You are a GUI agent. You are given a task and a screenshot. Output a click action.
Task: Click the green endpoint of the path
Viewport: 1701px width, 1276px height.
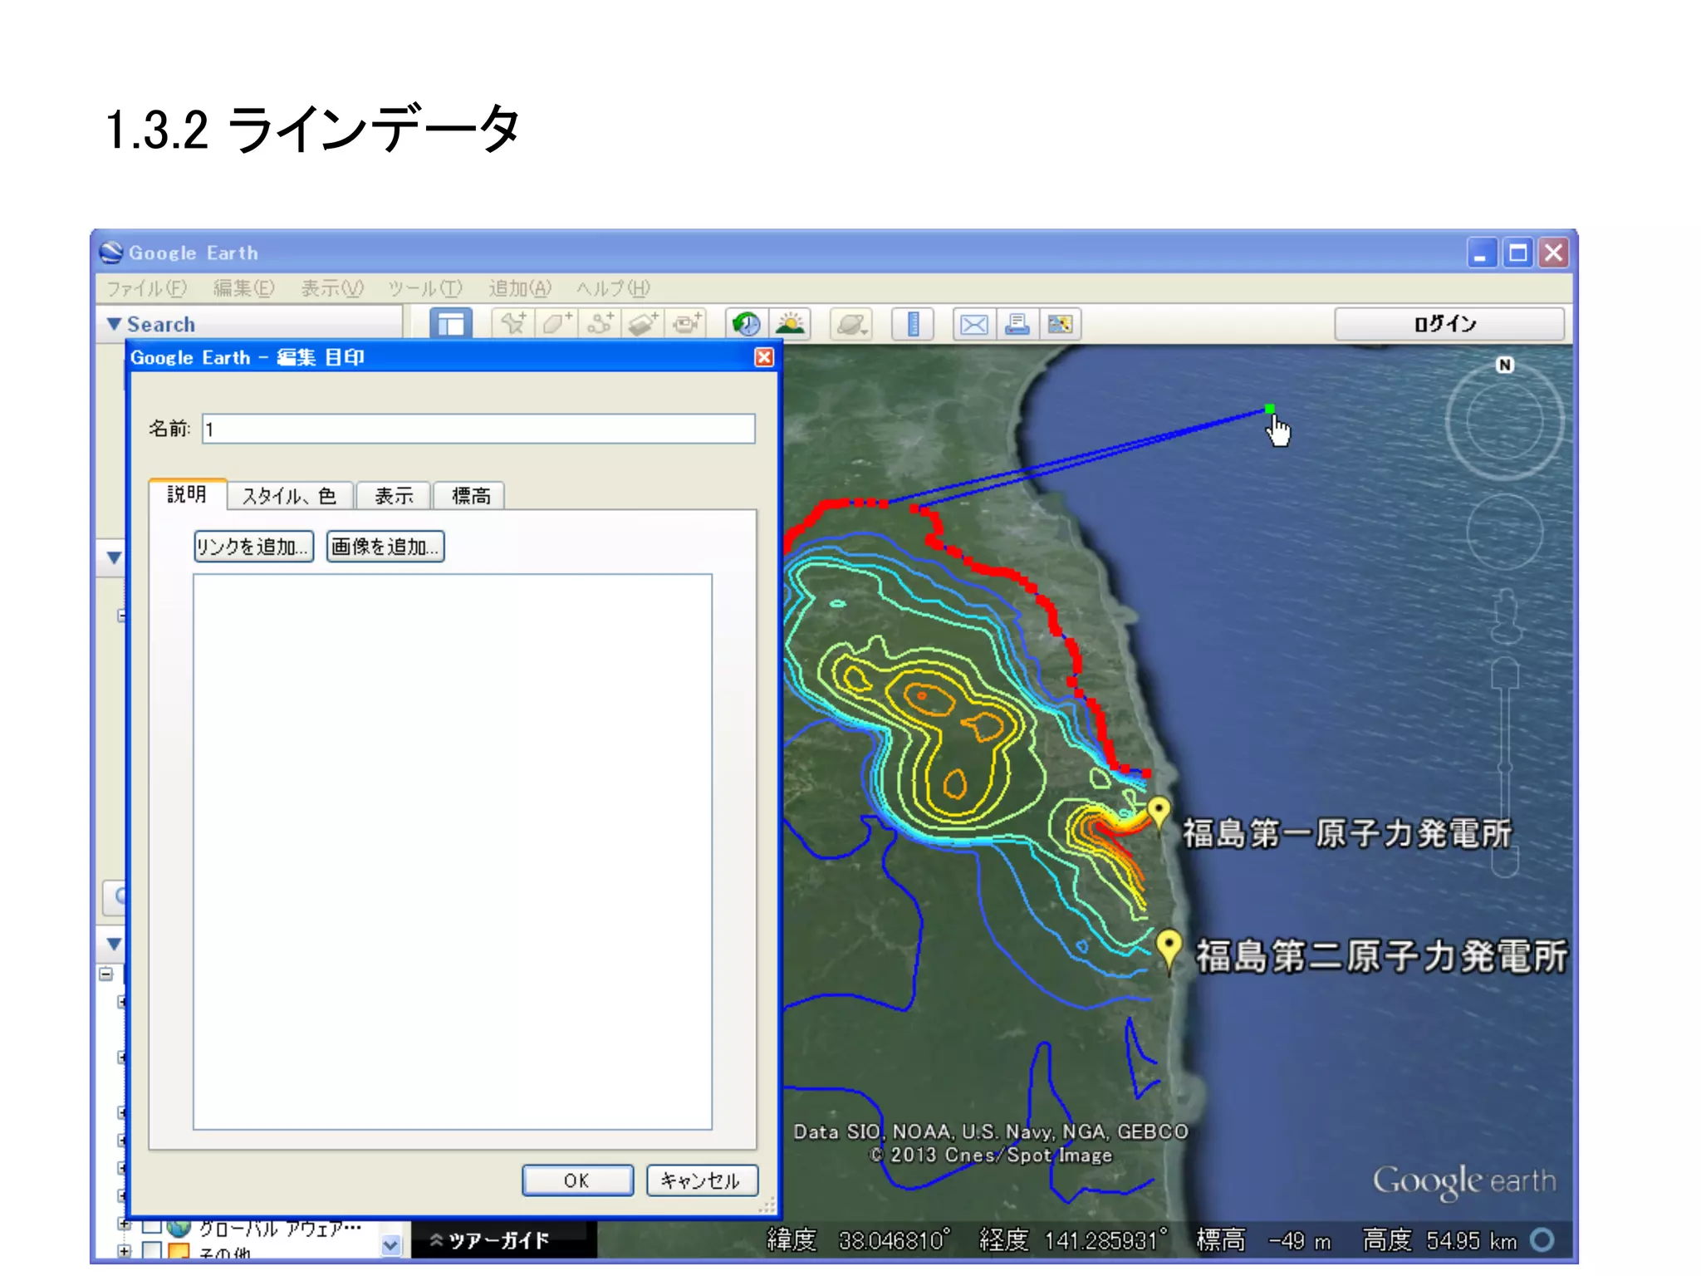(x=1269, y=409)
